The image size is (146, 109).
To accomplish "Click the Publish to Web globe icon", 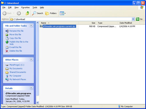I will (7, 42).
